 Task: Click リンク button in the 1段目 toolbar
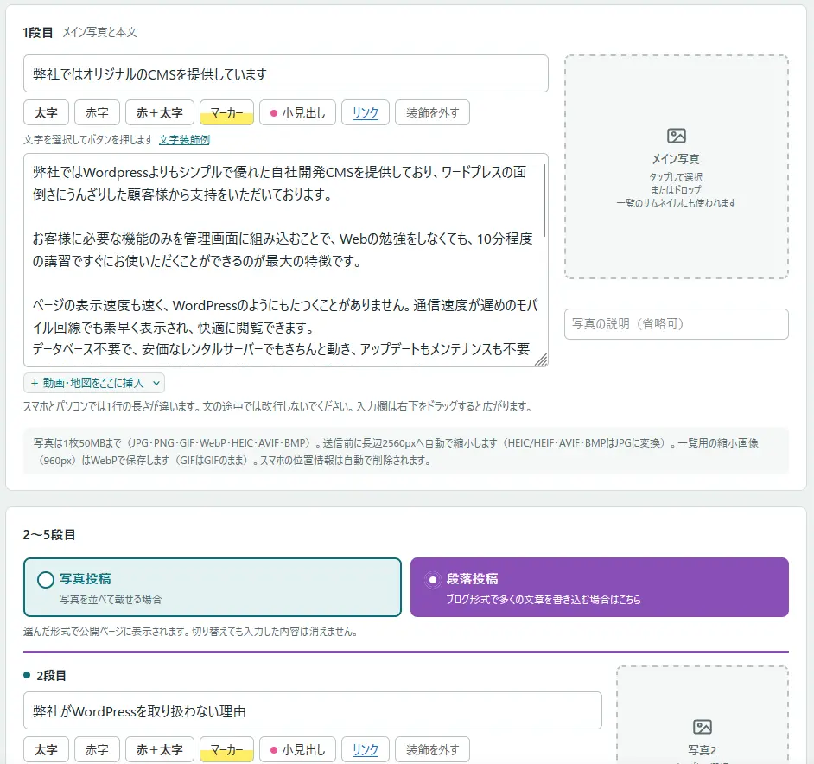pos(365,112)
